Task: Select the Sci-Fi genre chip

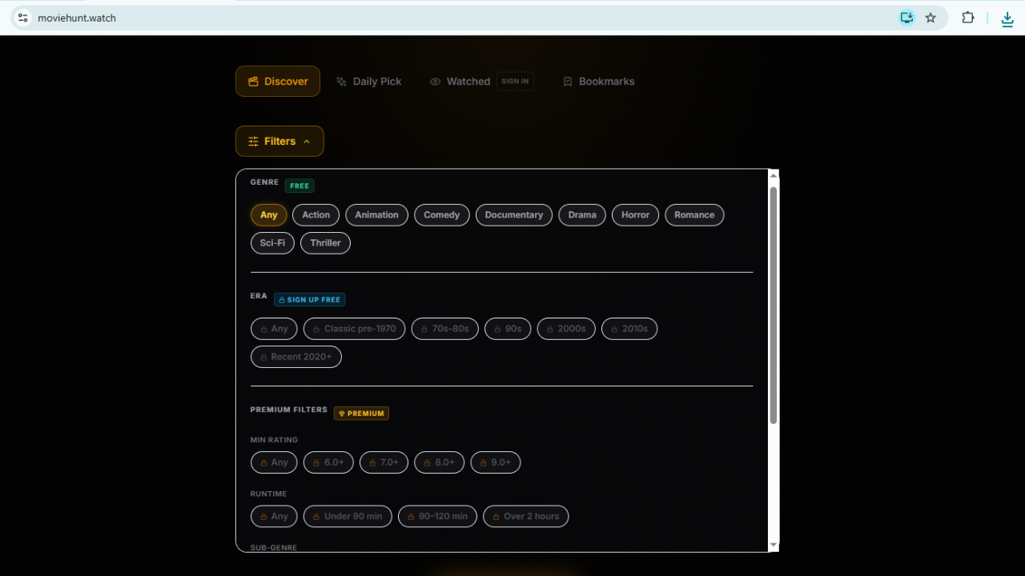Action: (x=272, y=243)
